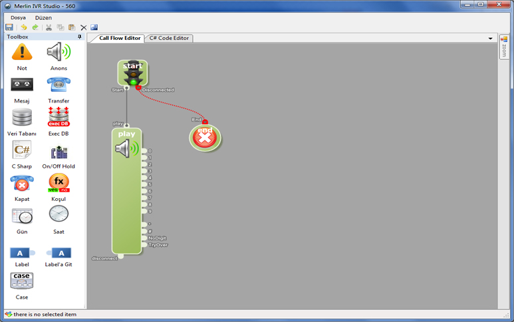Image resolution: width=514 pixels, height=322 pixels.
Task: Click the Save toolbar icon
Action: (9, 27)
